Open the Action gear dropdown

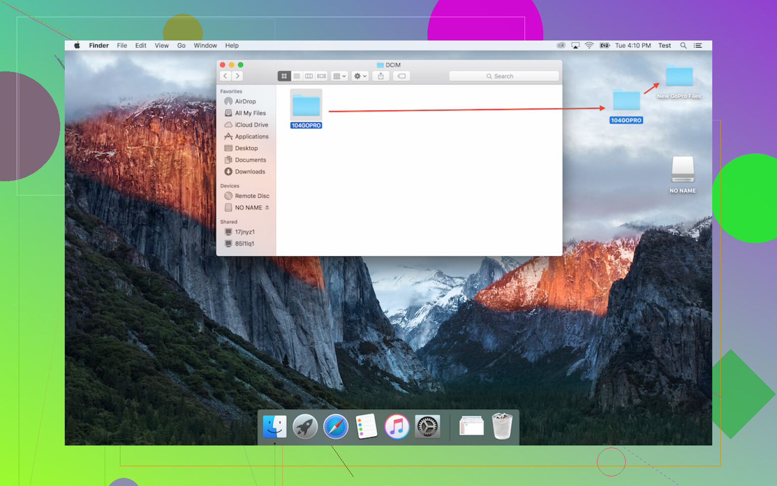(x=360, y=76)
